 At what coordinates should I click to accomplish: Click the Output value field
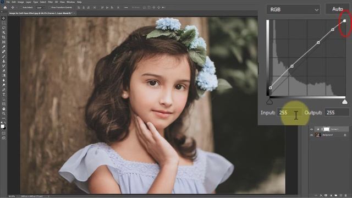337,112
